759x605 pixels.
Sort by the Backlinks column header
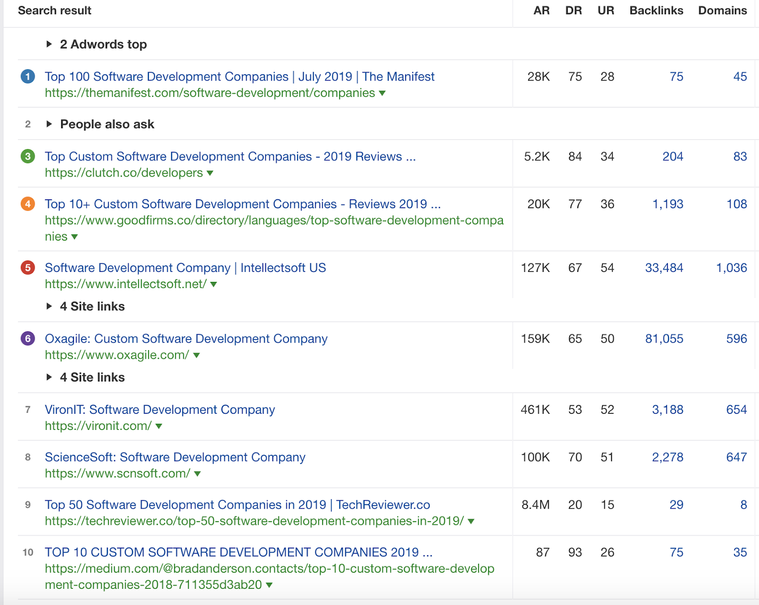click(x=656, y=10)
